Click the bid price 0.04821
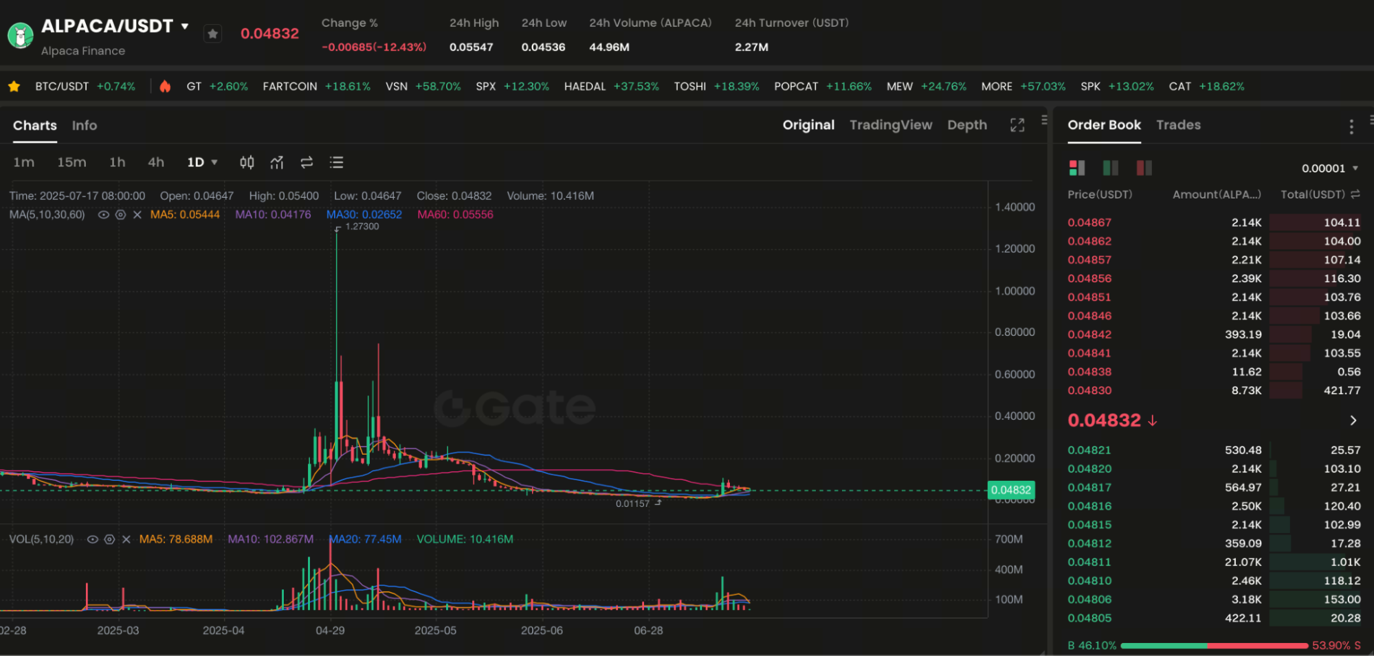The width and height of the screenshot is (1374, 656). tap(1089, 451)
